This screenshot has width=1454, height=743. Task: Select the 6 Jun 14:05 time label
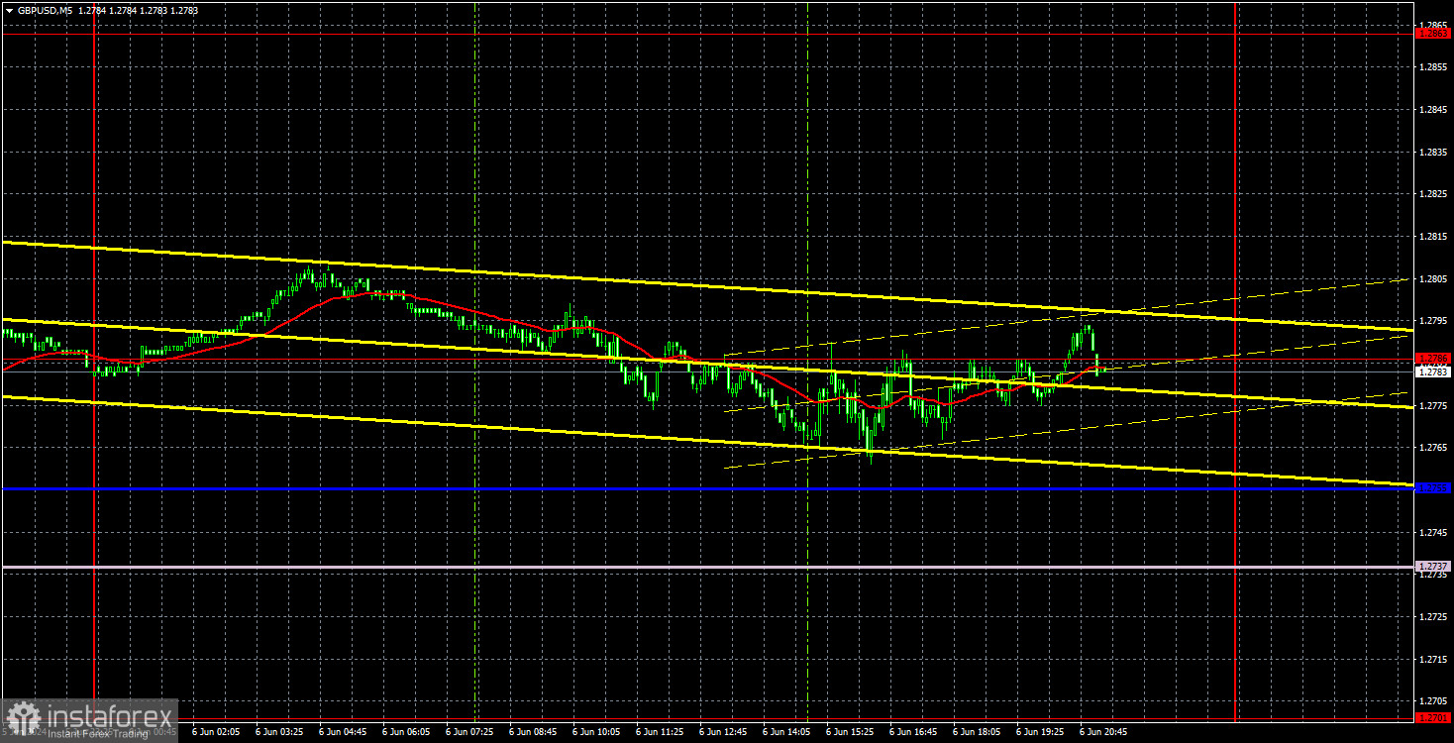[x=786, y=733]
